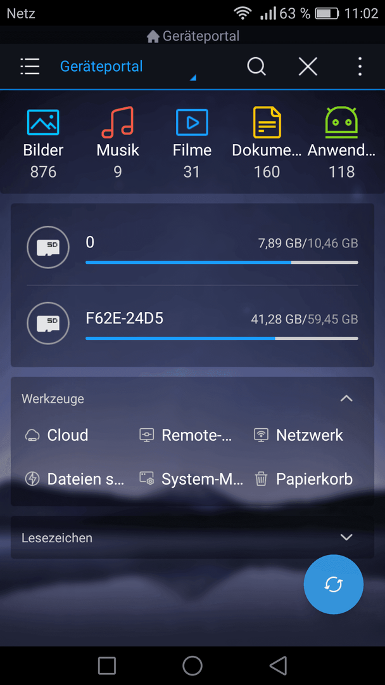Open the Geräteportal path dropdown
Screen dimensions: 385x685
(128, 67)
